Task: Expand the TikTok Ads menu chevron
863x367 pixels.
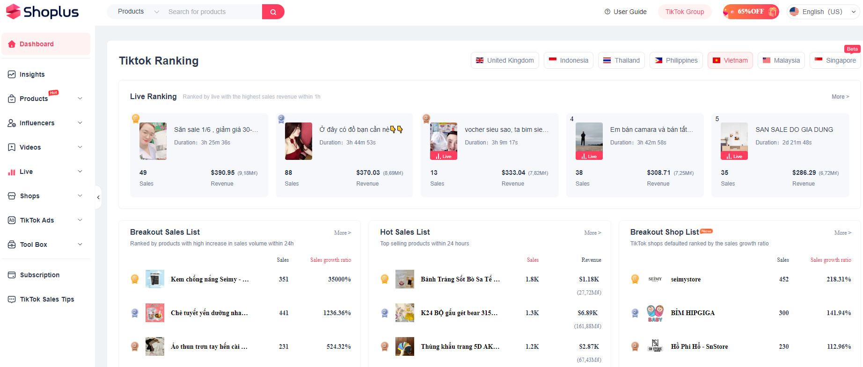Action: 80,220
